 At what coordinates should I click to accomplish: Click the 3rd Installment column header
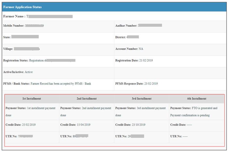pos(141,99)
